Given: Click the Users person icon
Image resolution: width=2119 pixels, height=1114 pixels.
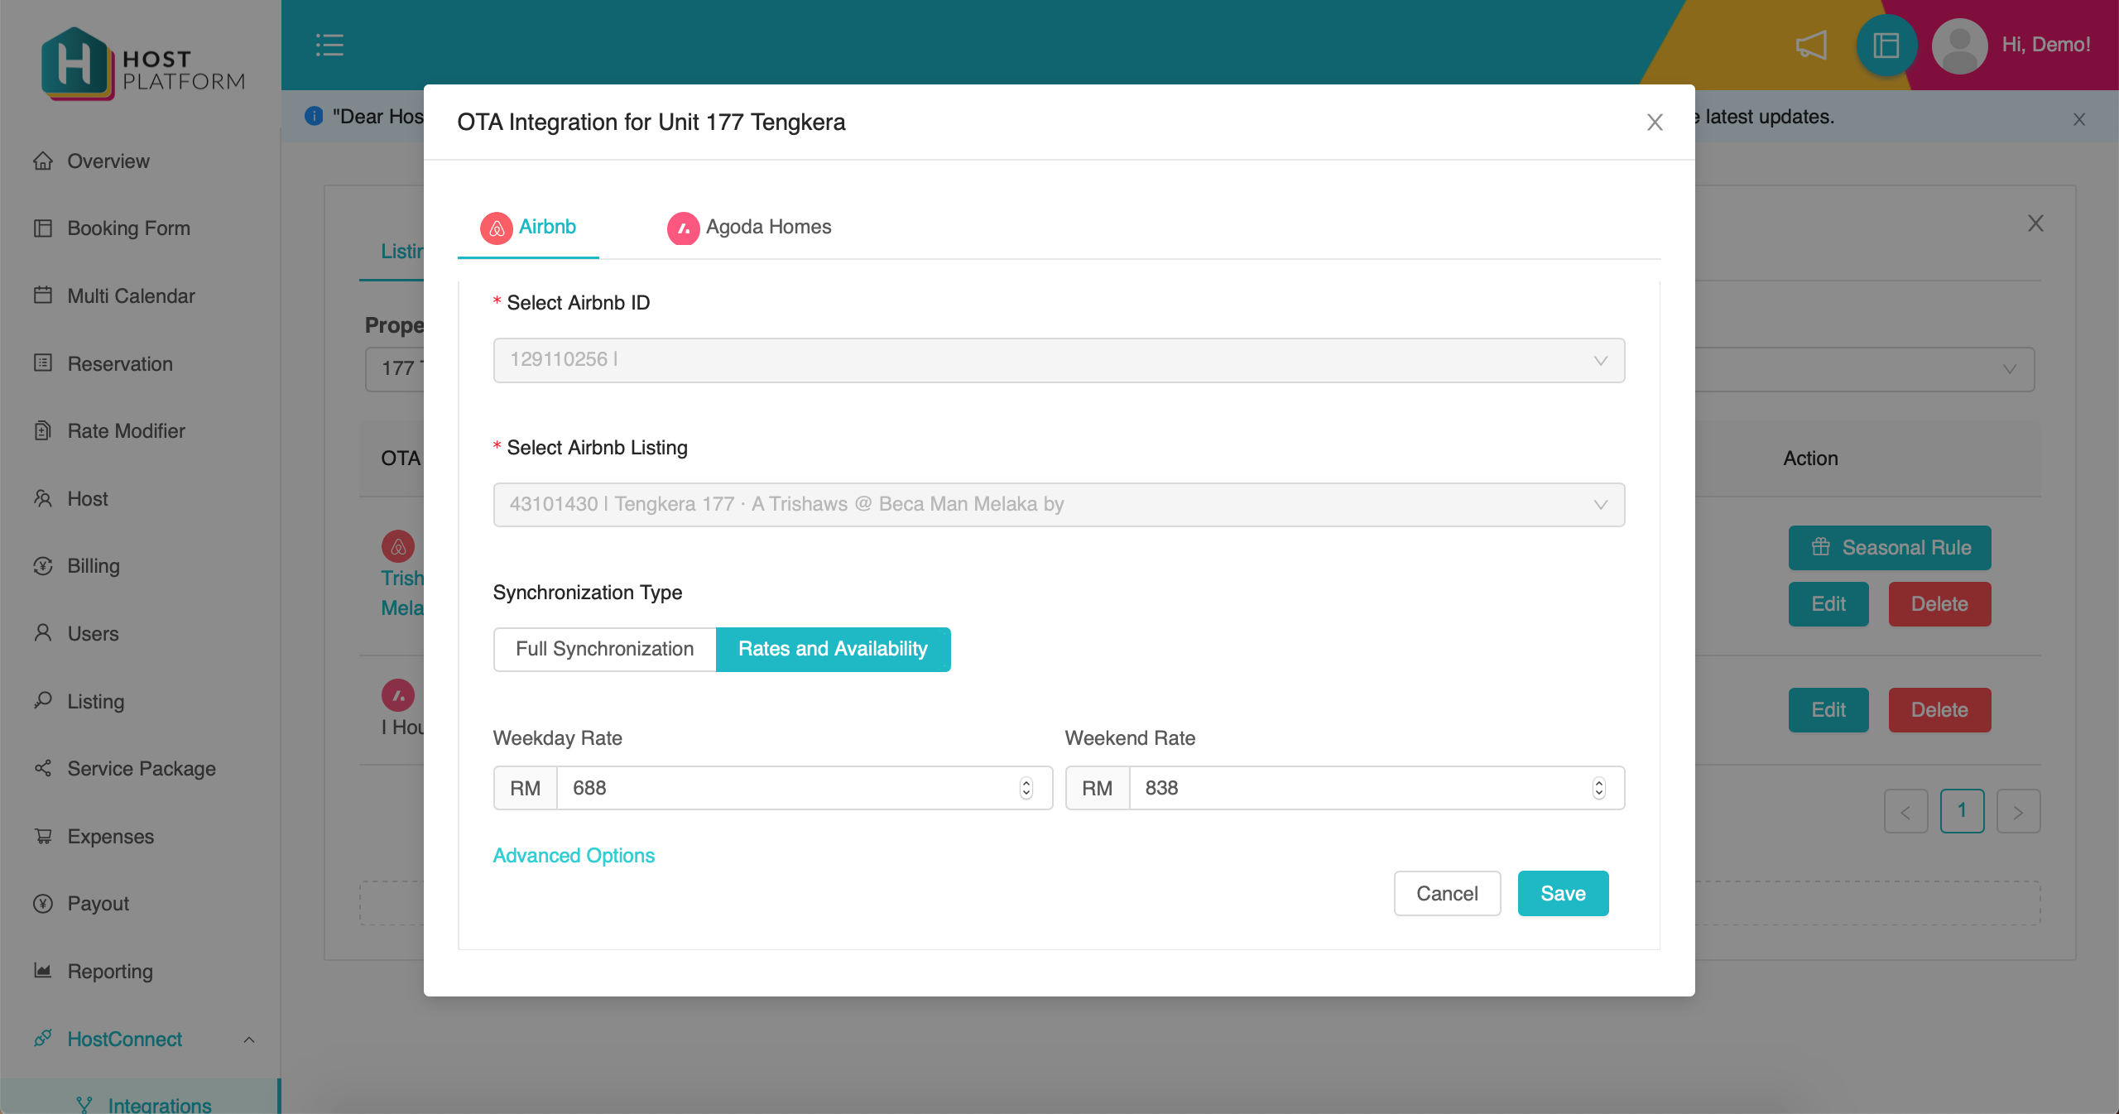Looking at the screenshot, I should (43, 633).
